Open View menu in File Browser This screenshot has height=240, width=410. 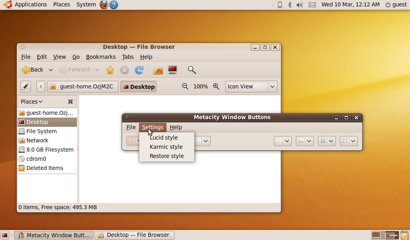[59, 57]
